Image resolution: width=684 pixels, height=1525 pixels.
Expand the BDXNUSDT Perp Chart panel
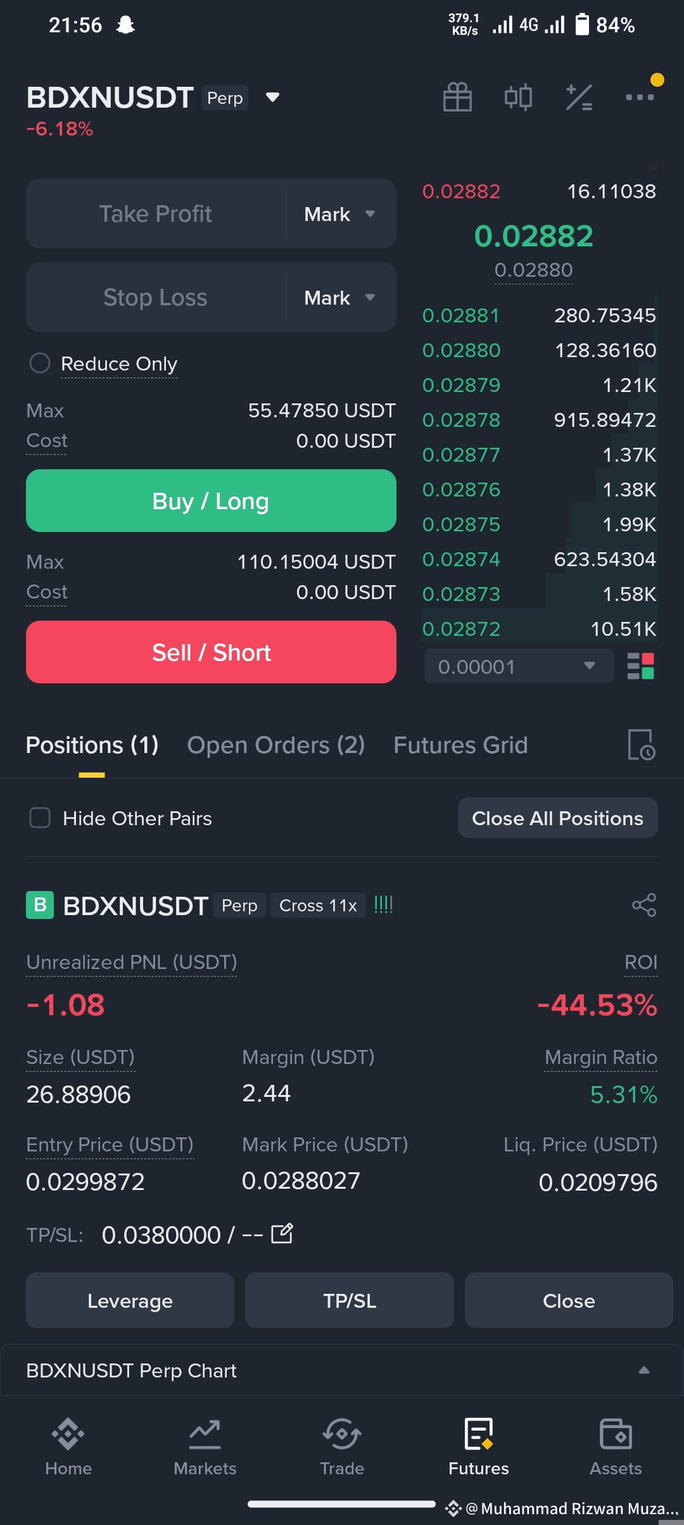644,1370
